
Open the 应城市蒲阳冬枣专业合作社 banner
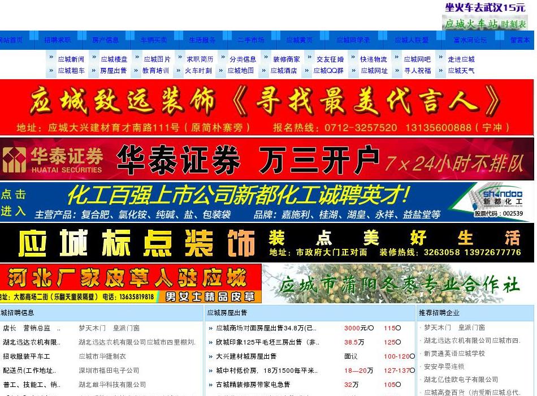pos(399,283)
